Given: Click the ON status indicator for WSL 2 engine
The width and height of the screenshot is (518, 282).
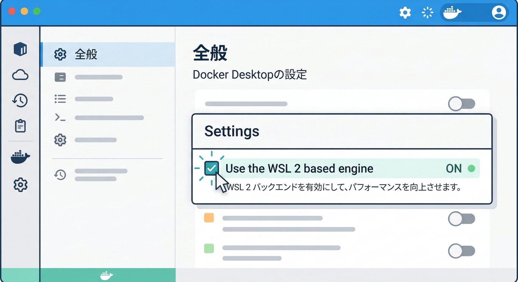Looking at the screenshot, I should 453,169.
